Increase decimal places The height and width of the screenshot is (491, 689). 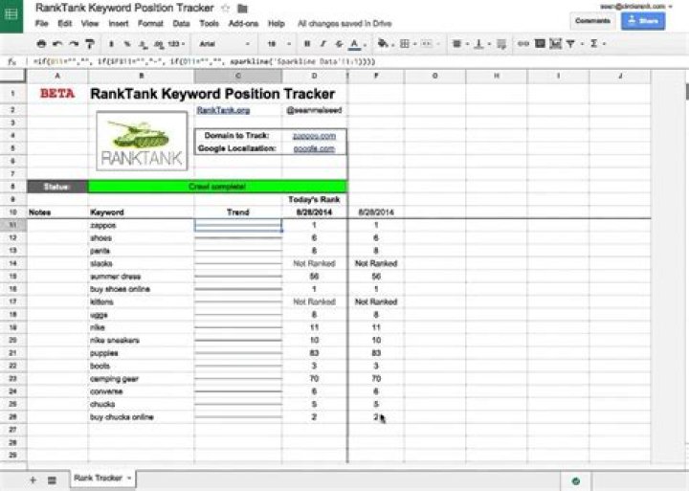pos(159,44)
